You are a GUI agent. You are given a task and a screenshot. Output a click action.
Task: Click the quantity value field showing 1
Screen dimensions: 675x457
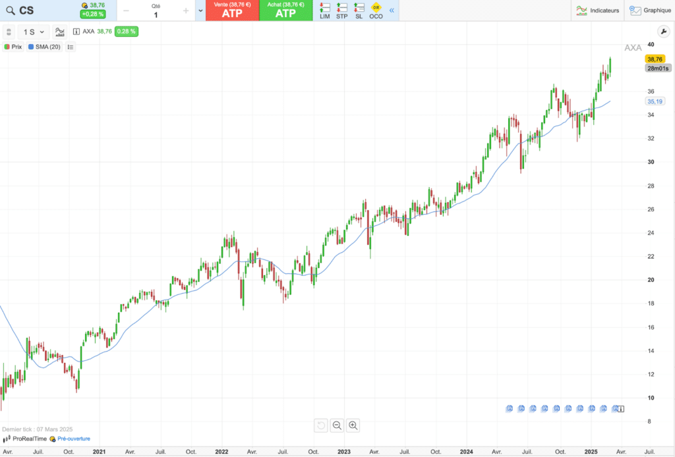156,15
